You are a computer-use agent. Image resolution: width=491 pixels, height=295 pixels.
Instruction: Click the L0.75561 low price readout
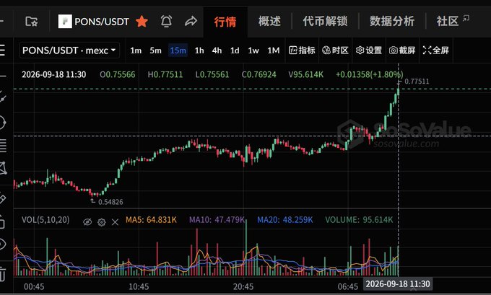[212, 75]
